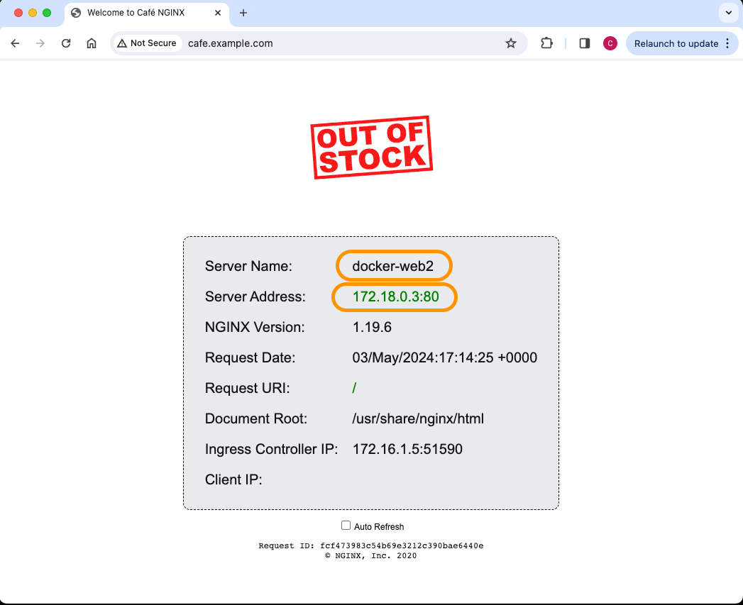This screenshot has height=605, width=743.
Task: Bookmark this page with the star
Action: (511, 43)
